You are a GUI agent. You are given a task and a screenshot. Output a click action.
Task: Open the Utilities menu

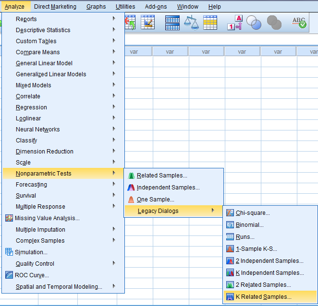coord(125,7)
